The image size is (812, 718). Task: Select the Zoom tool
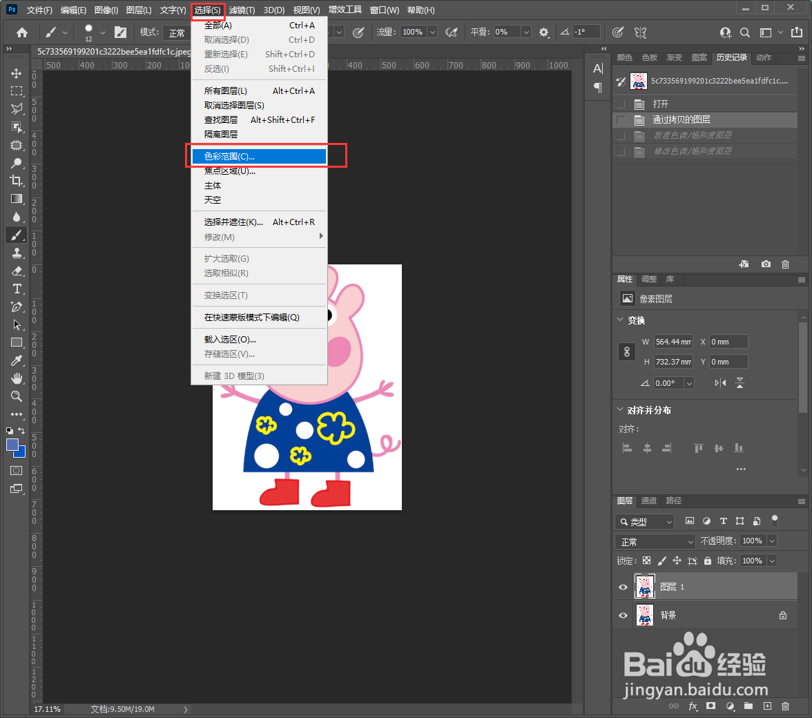(17, 396)
